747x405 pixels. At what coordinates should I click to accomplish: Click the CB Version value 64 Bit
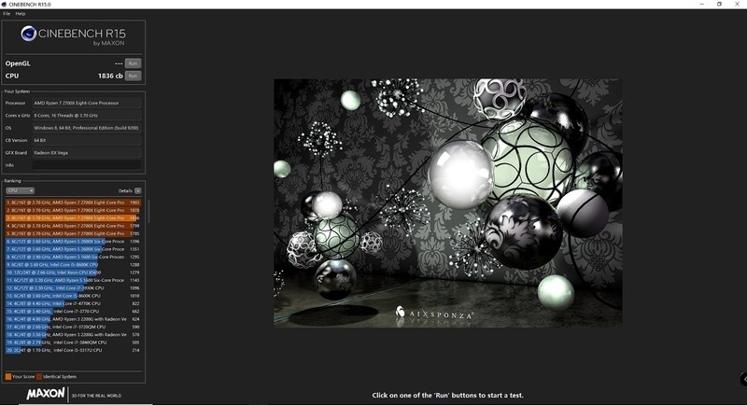pyautogui.click(x=87, y=140)
